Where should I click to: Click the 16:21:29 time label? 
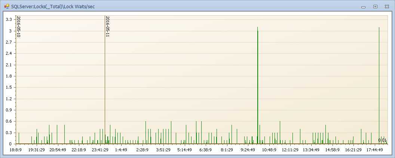point(354,150)
